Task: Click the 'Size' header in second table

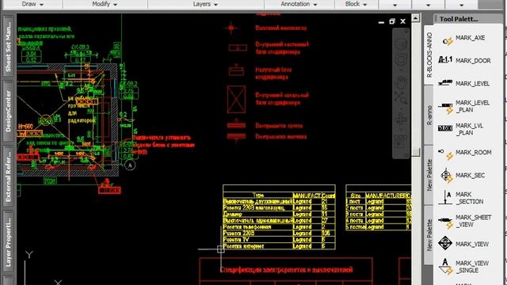Action: 356,196
